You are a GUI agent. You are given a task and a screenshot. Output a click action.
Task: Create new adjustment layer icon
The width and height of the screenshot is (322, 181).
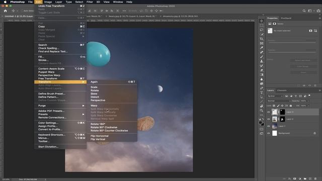[300, 179]
